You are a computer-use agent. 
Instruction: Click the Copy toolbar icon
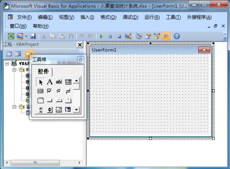pyautogui.click(x=53, y=36)
